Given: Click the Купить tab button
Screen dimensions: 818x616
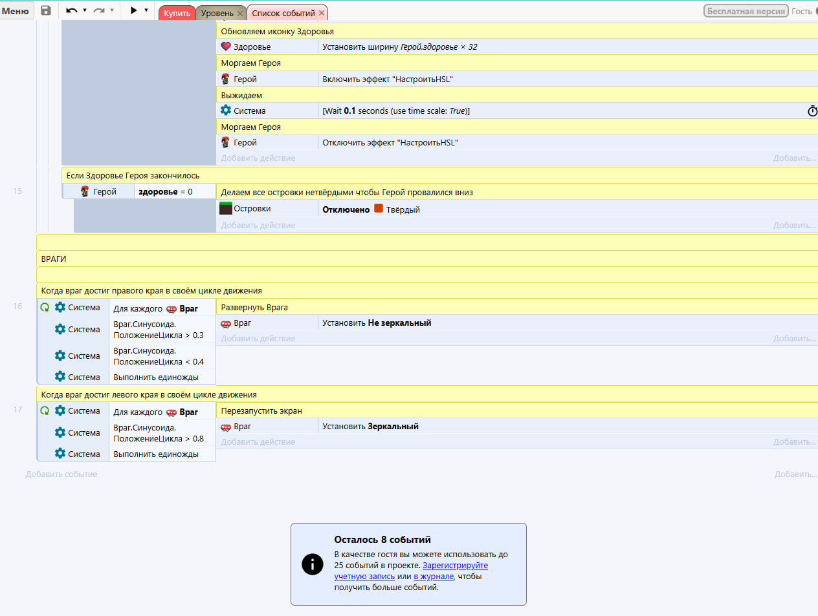Looking at the screenshot, I should coord(177,13).
